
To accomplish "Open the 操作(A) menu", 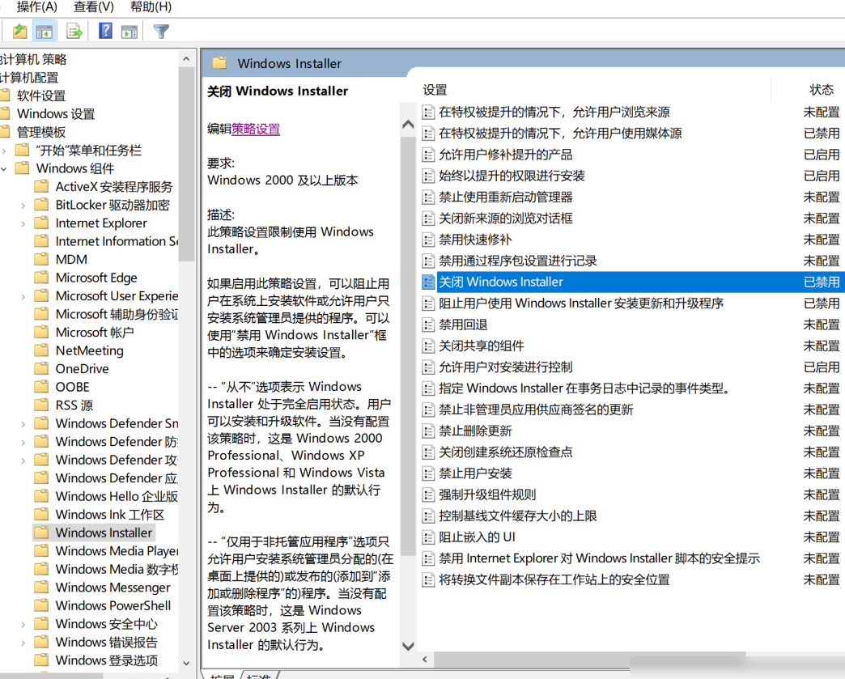I will pyautogui.click(x=36, y=7).
